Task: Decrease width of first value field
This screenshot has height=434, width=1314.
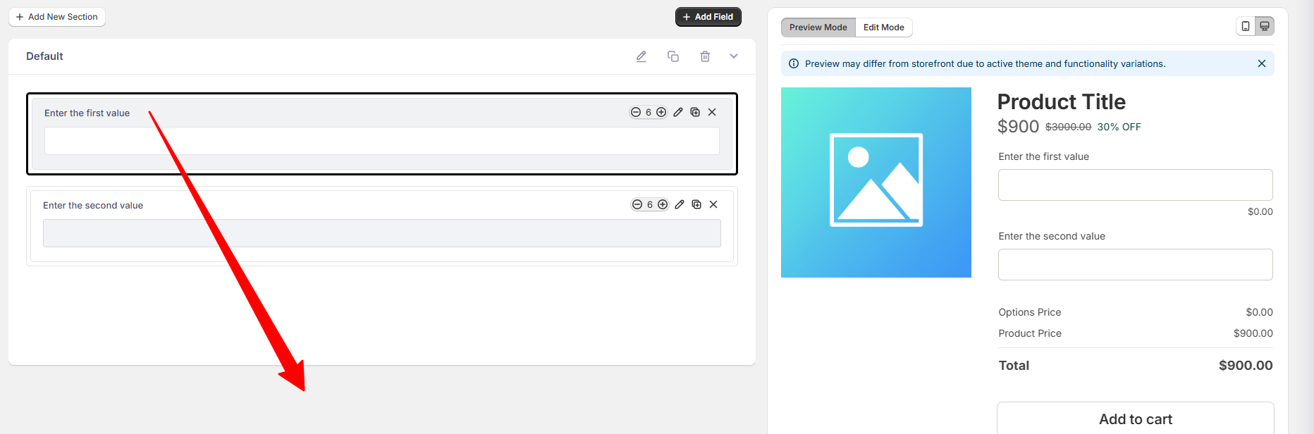Action: (636, 112)
